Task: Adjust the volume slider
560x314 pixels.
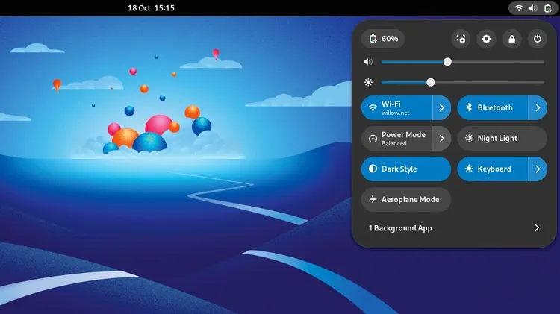Action: click(462, 62)
